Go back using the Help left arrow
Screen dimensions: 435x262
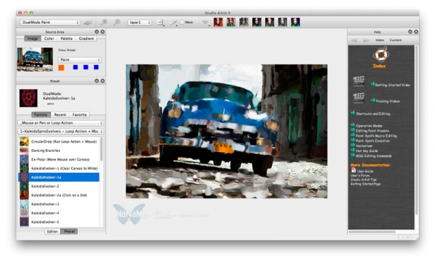coord(354,41)
